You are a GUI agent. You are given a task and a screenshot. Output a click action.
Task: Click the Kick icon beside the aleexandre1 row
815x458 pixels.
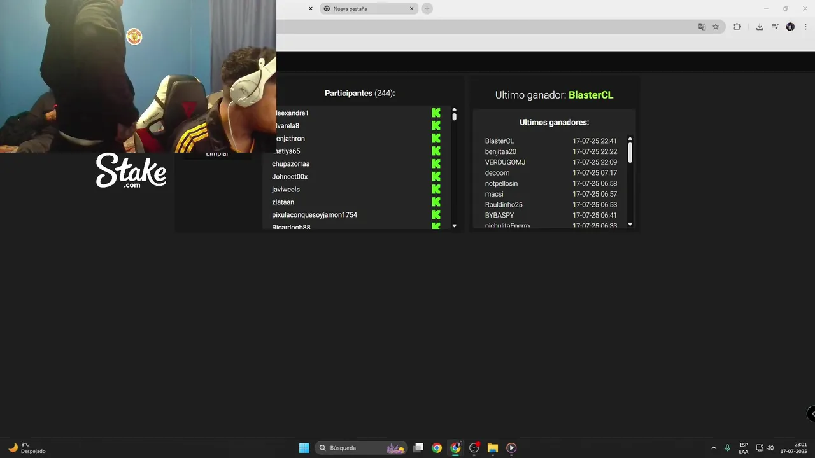coord(436,113)
